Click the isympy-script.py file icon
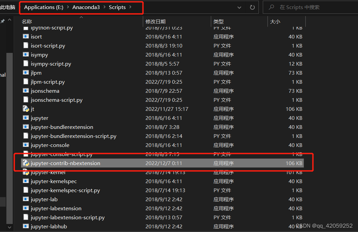 26,64
